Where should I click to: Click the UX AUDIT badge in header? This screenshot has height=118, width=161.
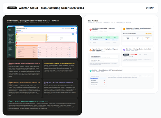(12, 8)
